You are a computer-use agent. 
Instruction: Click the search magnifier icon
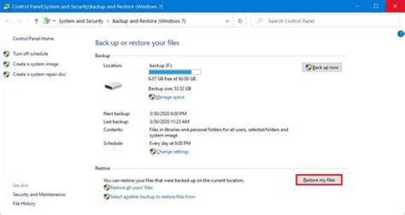point(260,21)
